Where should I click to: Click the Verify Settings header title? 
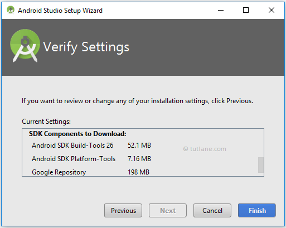click(x=86, y=47)
